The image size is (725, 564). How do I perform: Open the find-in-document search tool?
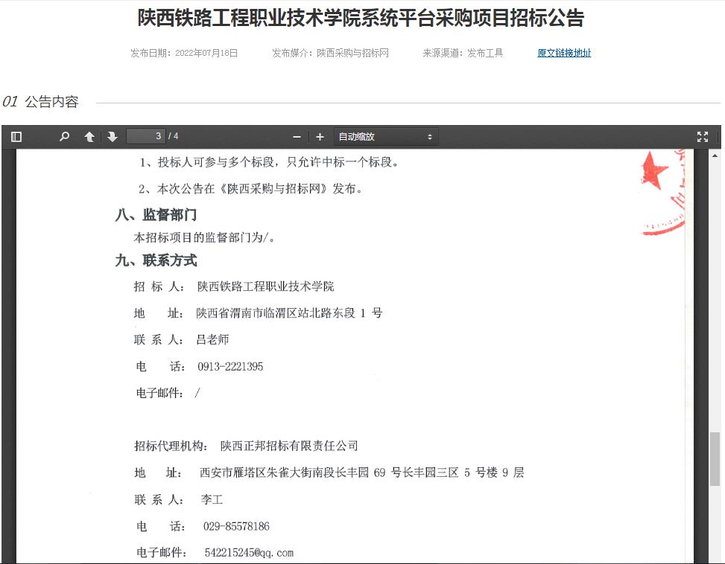click(65, 137)
